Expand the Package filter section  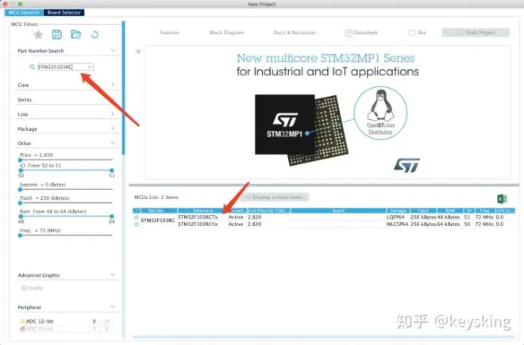tap(113, 128)
